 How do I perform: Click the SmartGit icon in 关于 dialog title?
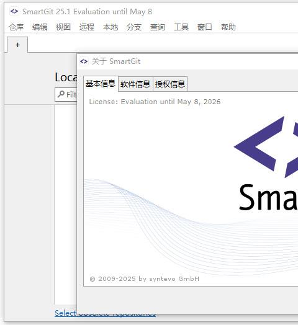pyautogui.click(x=84, y=61)
